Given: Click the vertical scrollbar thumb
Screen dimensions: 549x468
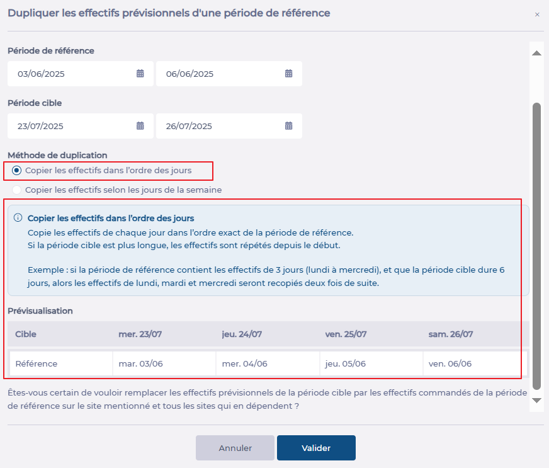Looking at the screenshot, I should (536, 246).
